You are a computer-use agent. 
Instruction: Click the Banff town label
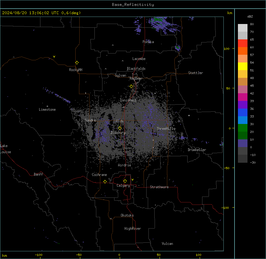tap(38, 174)
